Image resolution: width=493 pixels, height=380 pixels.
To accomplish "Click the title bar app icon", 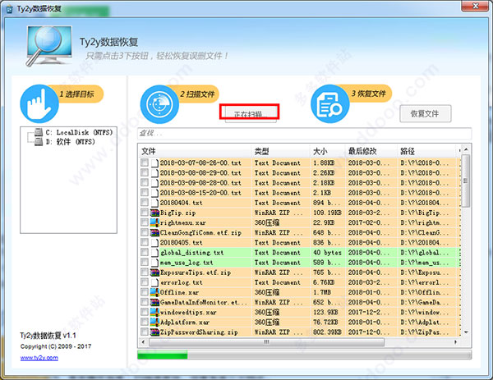I will [x=9, y=9].
